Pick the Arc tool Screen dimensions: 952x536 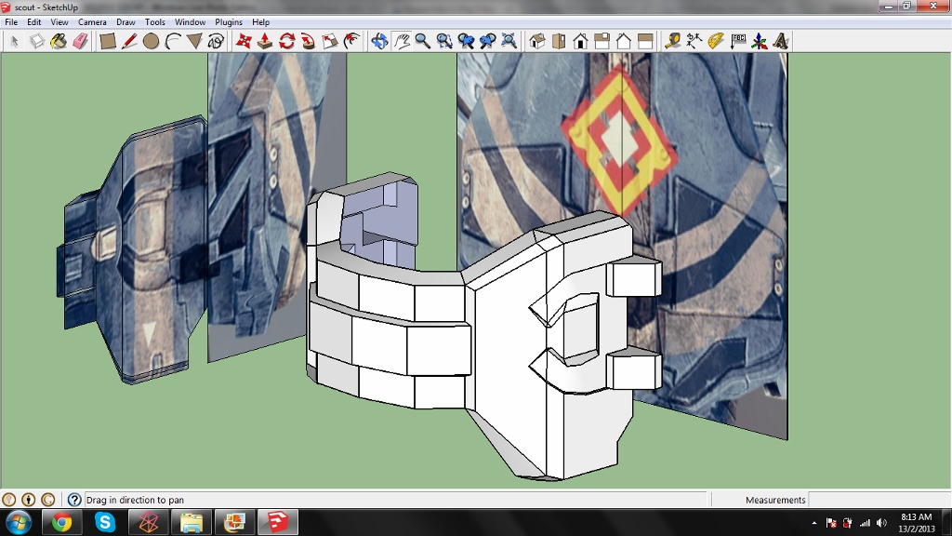[x=173, y=41]
